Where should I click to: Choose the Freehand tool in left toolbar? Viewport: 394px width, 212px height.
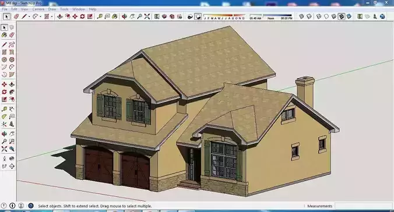pos(12,45)
